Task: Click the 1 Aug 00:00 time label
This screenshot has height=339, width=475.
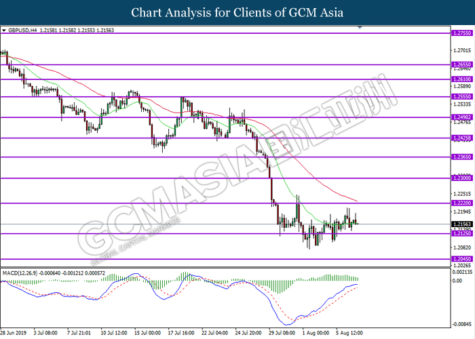Action: tap(316, 333)
